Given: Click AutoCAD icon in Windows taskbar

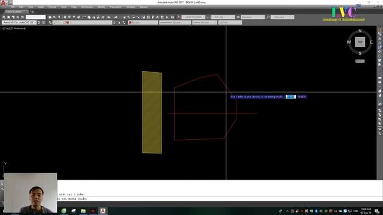Looking at the screenshot, I should tap(103, 211).
